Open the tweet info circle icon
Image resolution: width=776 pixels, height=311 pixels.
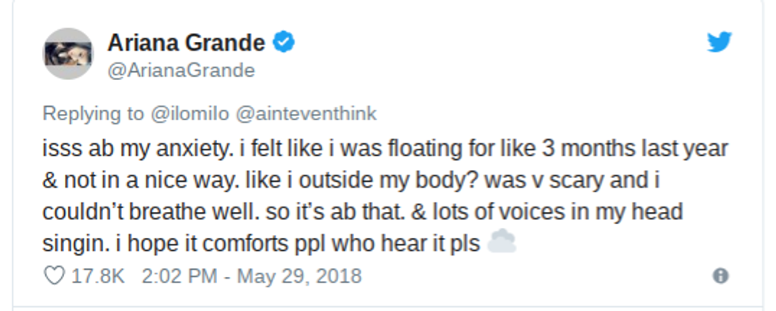coord(720,276)
